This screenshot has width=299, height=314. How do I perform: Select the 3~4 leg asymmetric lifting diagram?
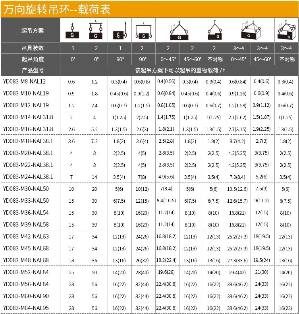[x=286, y=31]
